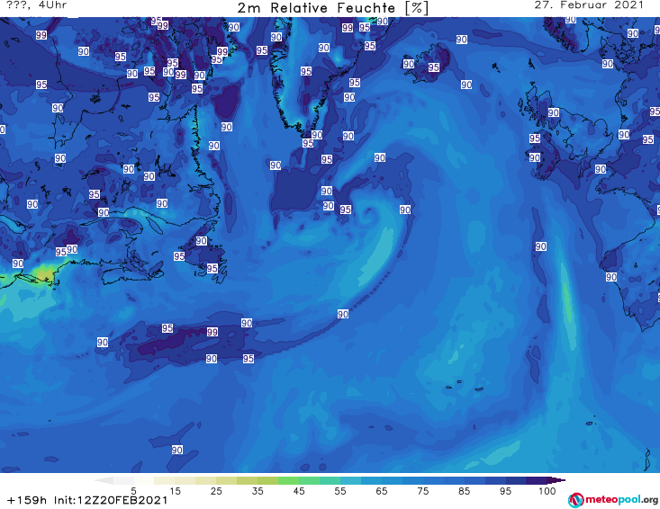The image size is (660, 509).
Task: Click the round meteopool logo icon
Action: (x=575, y=500)
